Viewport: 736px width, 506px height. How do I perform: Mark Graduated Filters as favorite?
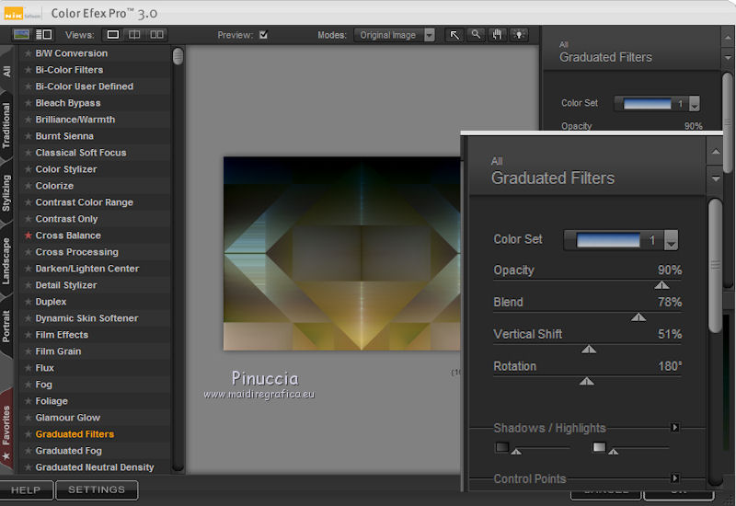pyautogui.click(x=28, y=434)
